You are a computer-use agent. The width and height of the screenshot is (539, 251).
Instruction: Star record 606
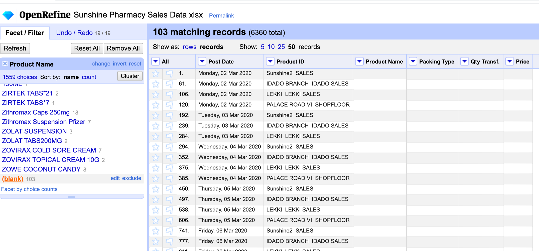coord(156,220)
